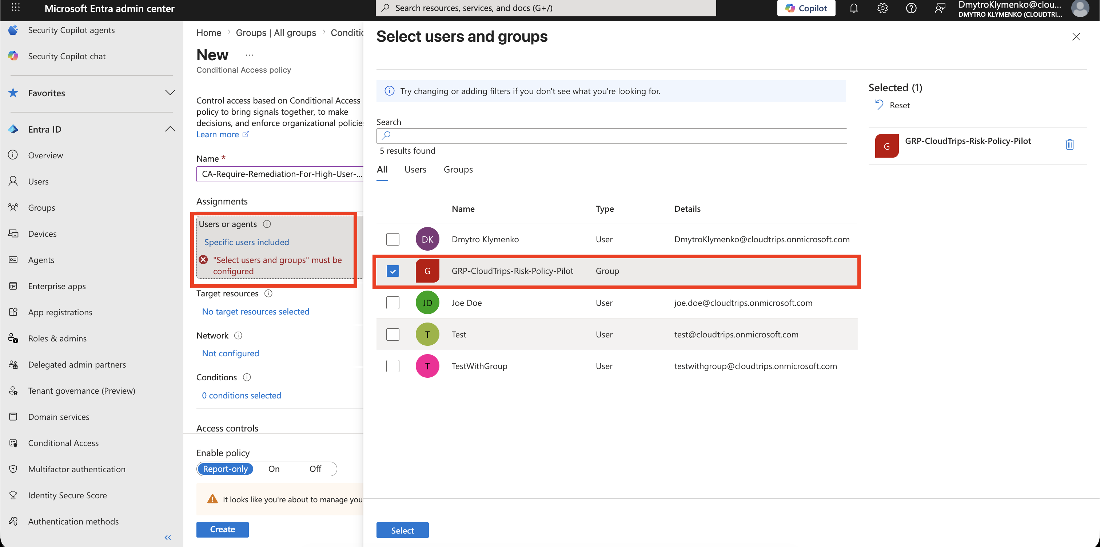Open the settings gear icon
Viewport: 1100px width, 547px height.
pos(882,8)
